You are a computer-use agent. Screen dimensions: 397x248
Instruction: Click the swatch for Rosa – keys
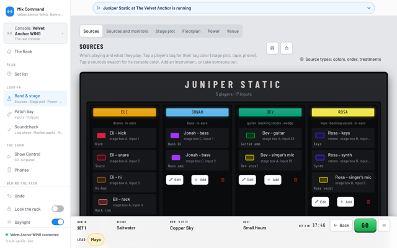[x=320, y=135]
